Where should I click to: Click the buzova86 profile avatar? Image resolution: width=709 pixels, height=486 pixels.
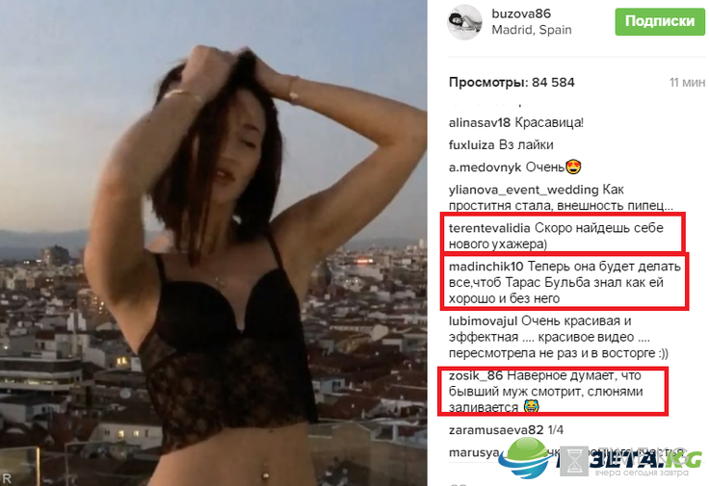(465, 22)
